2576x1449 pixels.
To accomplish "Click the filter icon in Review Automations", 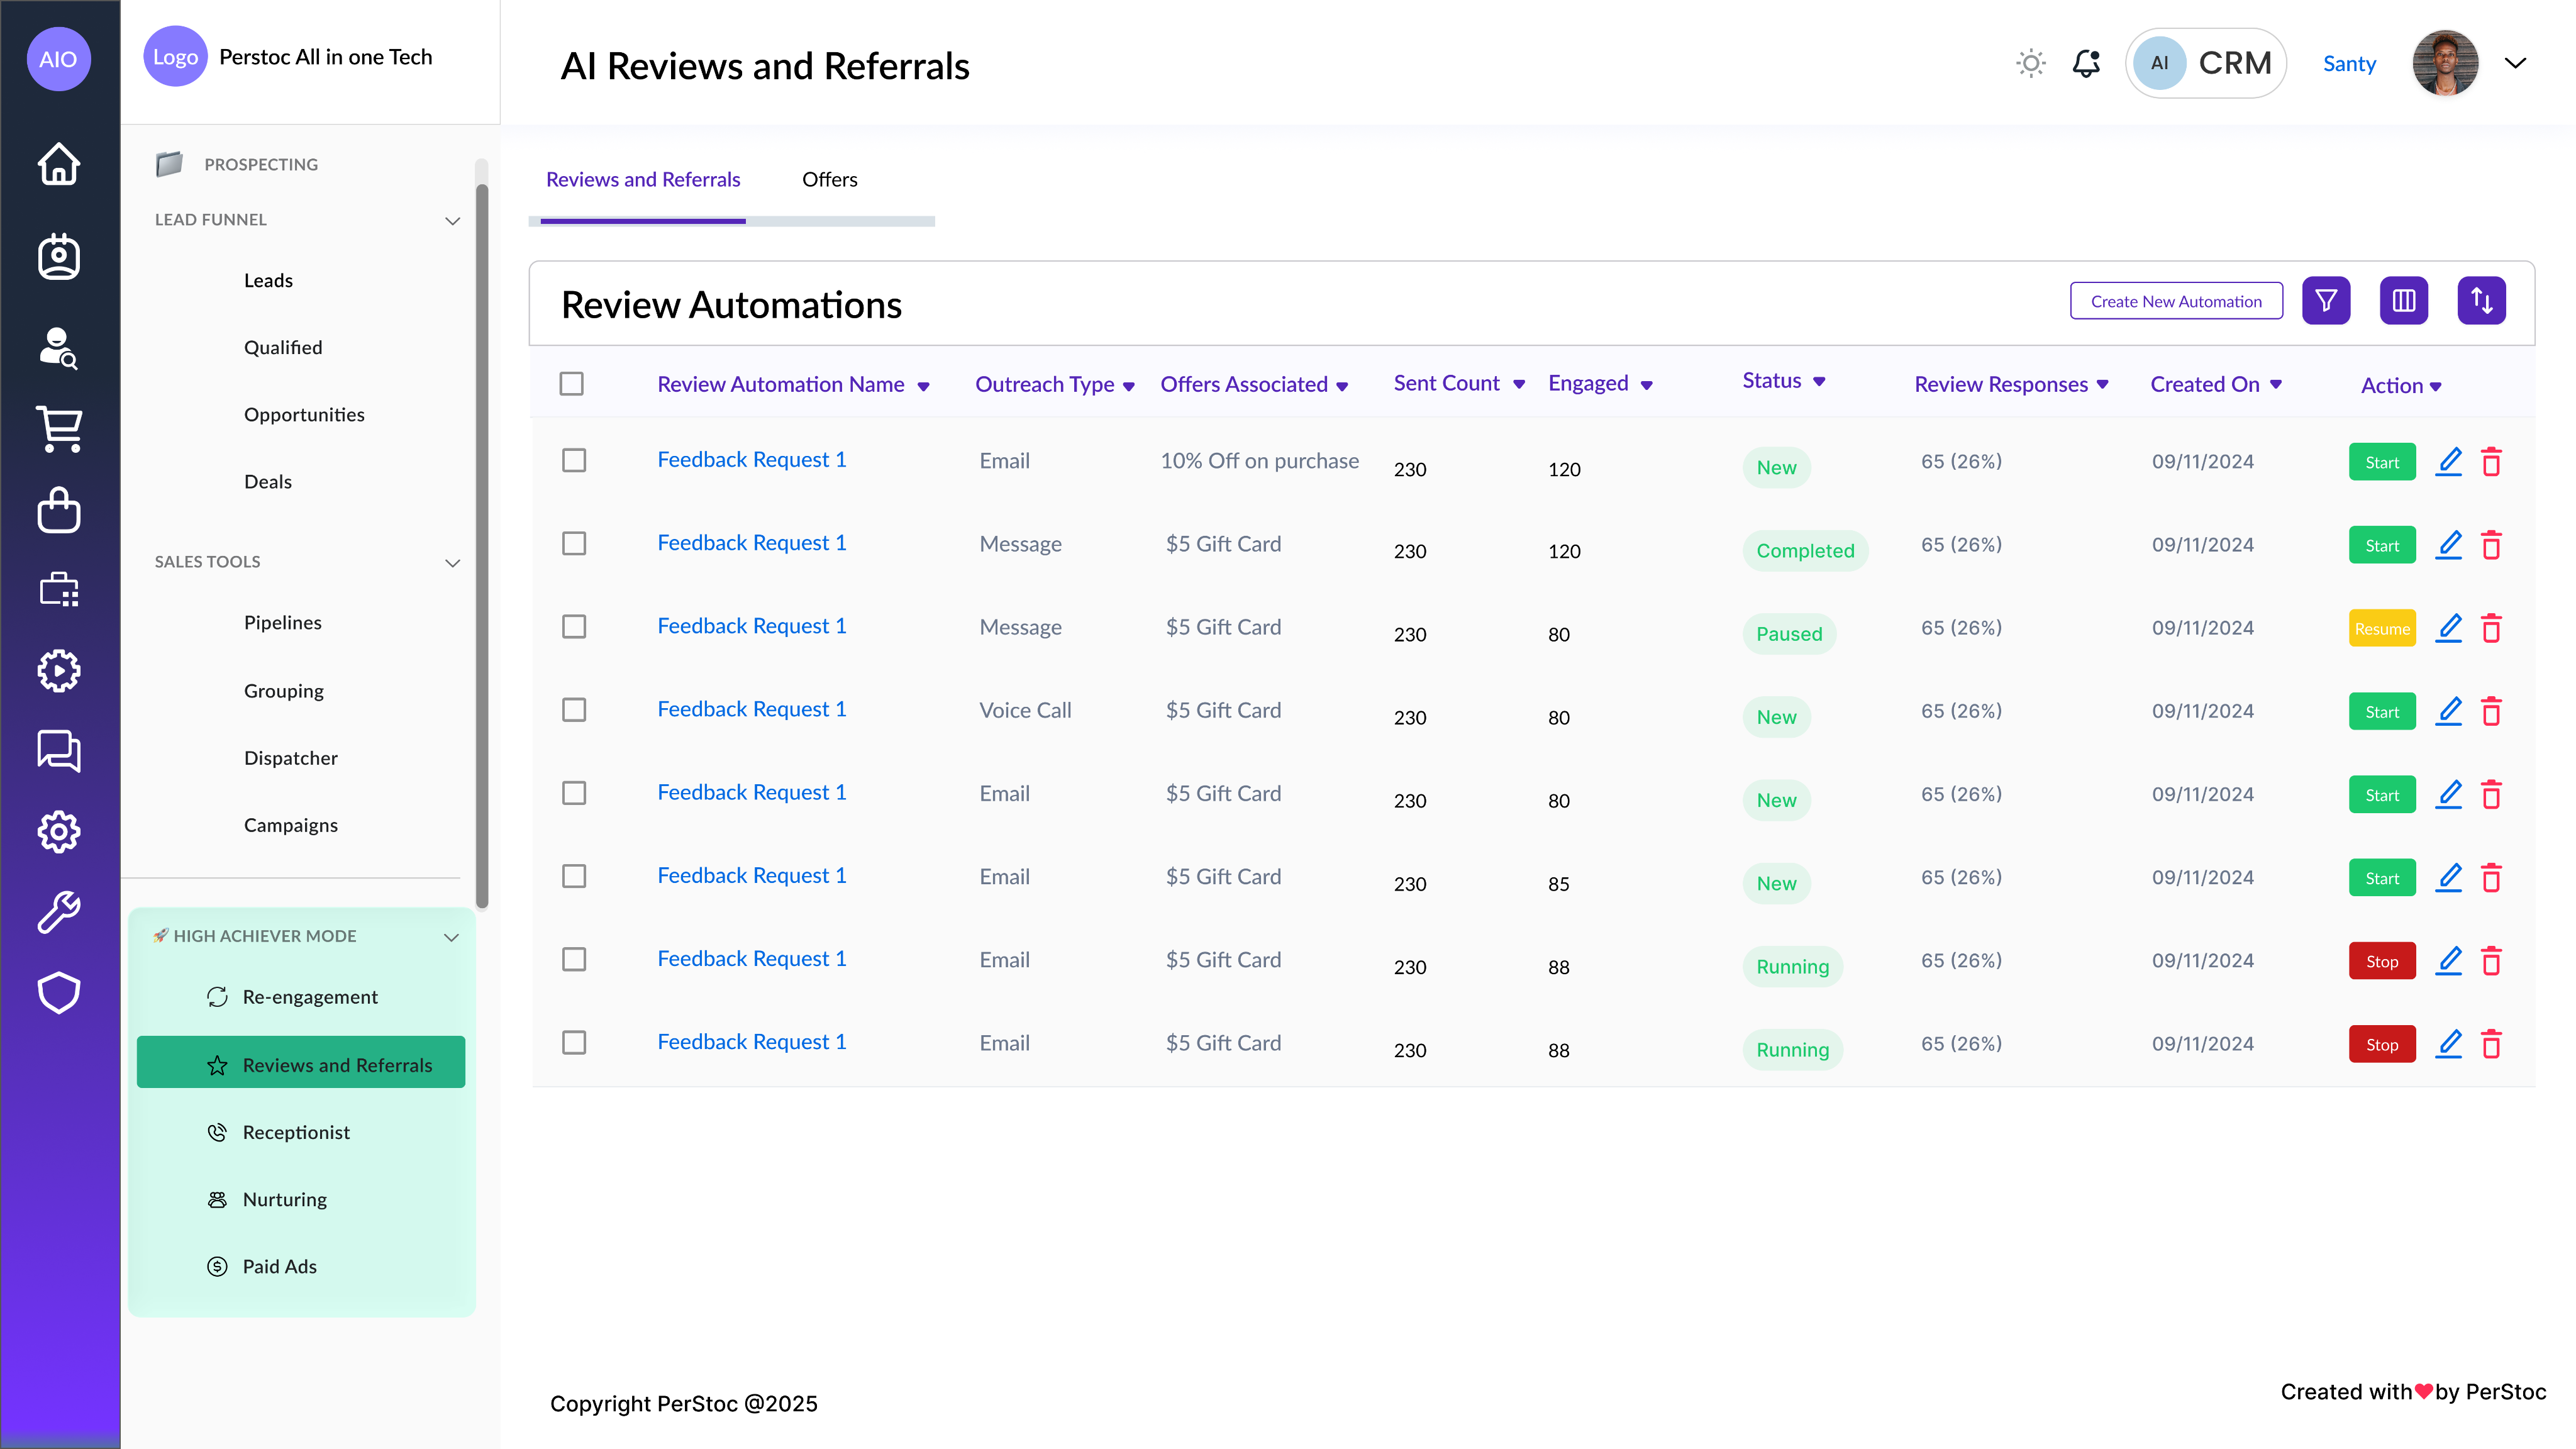I will point(2326,301).
